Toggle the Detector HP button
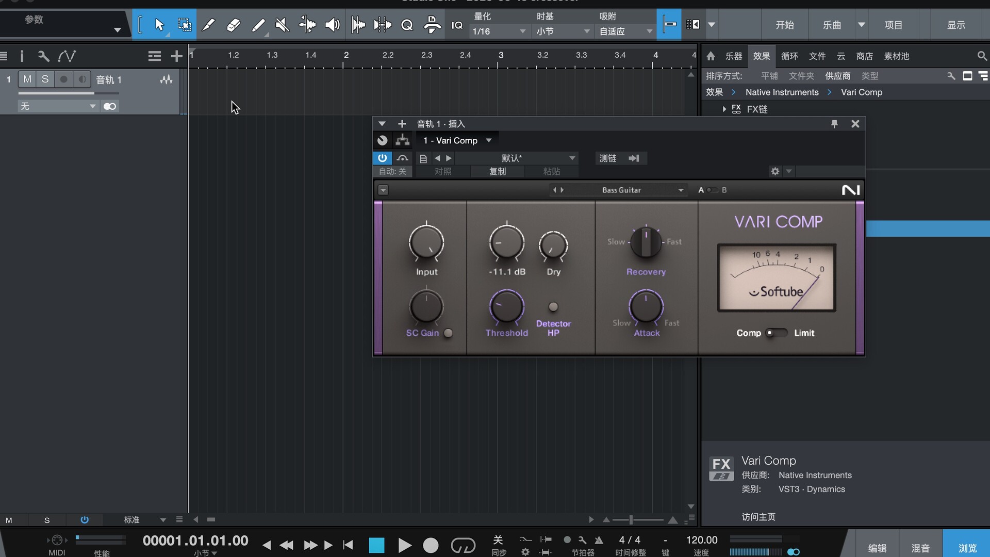990x557 pixels. tap(553, 307)
